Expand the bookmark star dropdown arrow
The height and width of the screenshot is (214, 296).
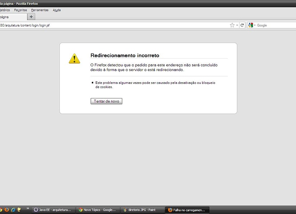(237, 25)
